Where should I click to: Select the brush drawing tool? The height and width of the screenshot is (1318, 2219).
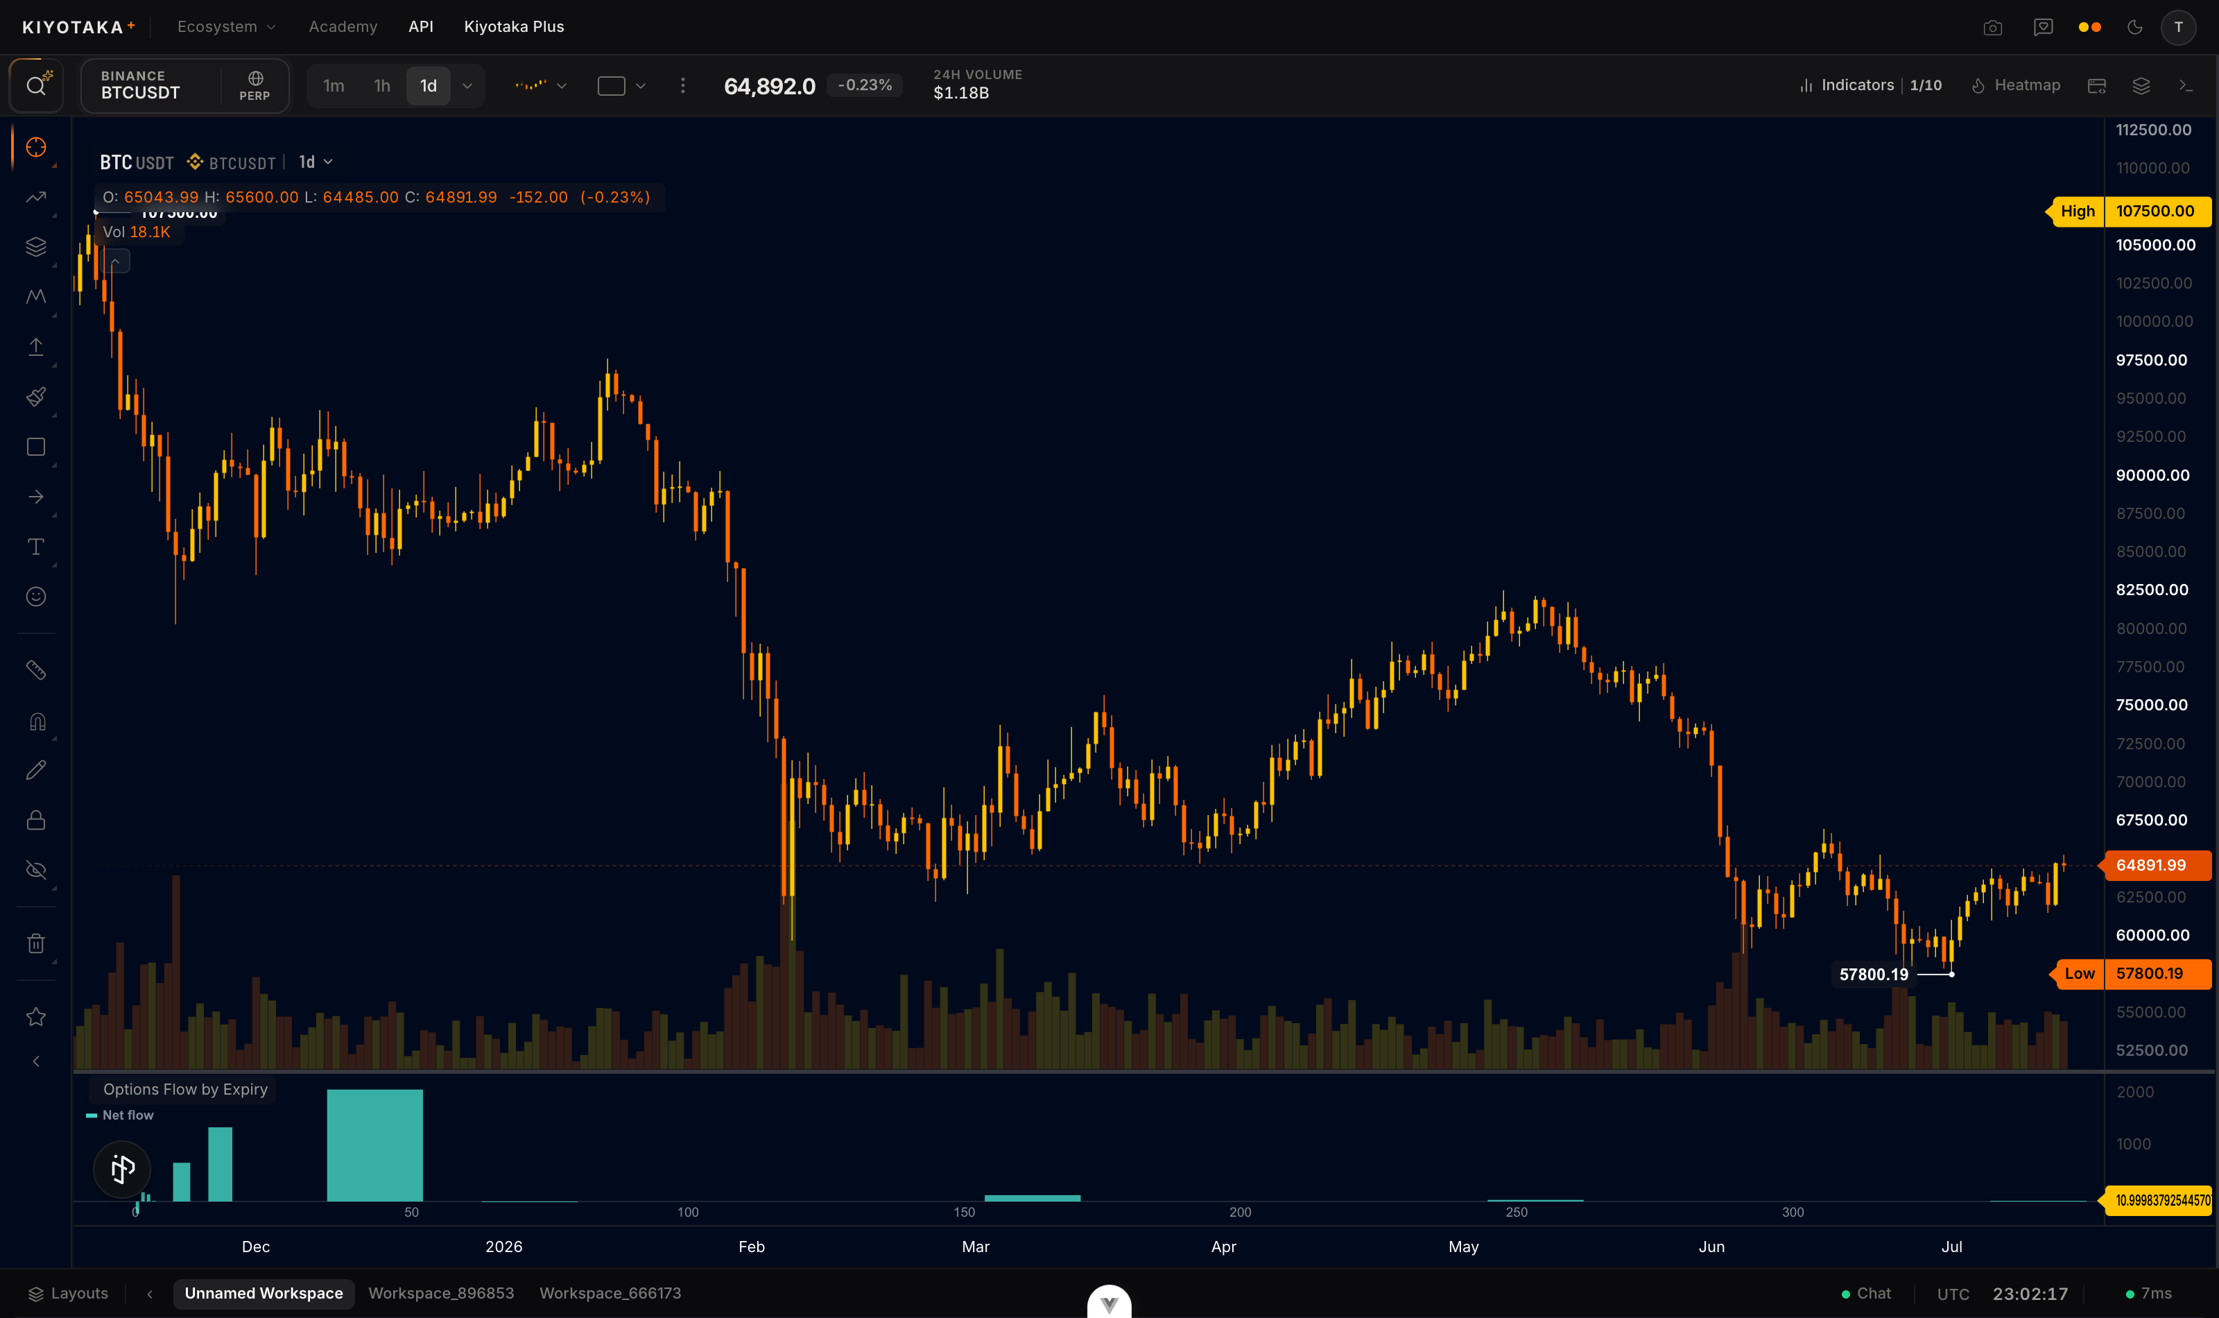click(35, 396)
